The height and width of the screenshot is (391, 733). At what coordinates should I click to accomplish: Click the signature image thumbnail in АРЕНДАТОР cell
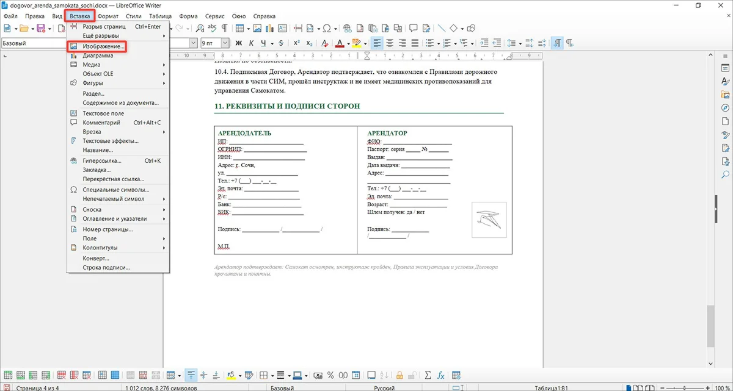489,220
